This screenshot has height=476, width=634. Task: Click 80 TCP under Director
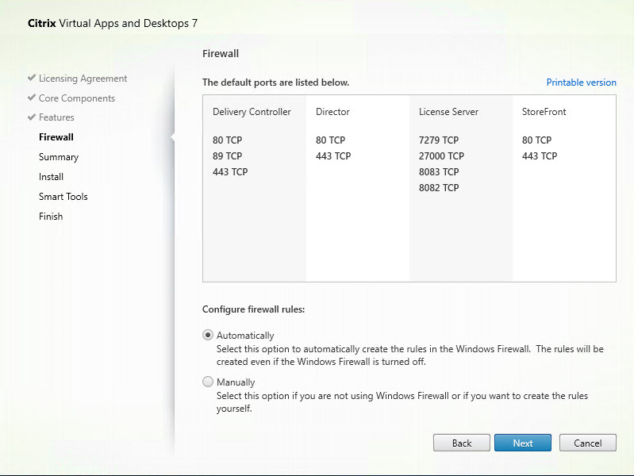click(x=330, y=140)
